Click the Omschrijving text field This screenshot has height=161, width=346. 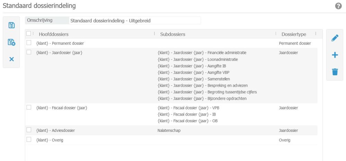click(135, 20)
